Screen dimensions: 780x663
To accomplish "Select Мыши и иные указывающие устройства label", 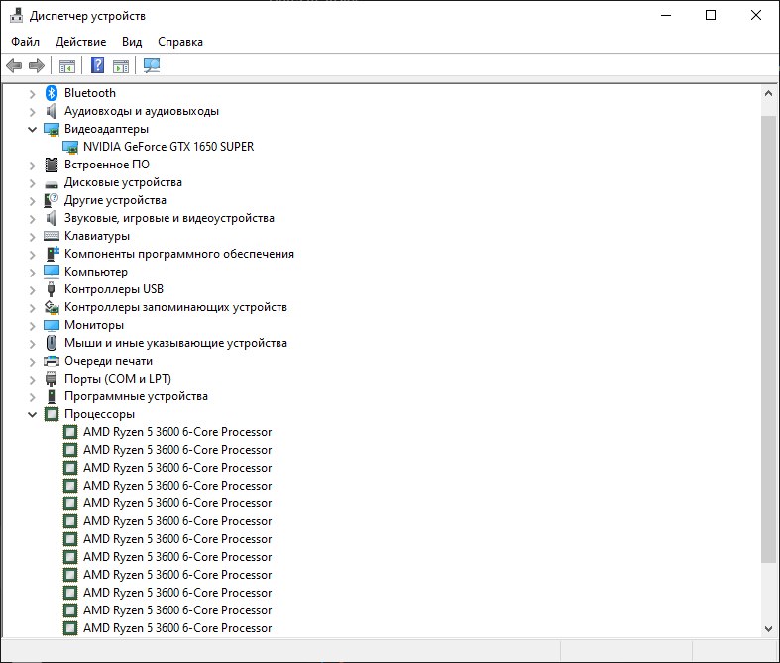I will 175,343.
